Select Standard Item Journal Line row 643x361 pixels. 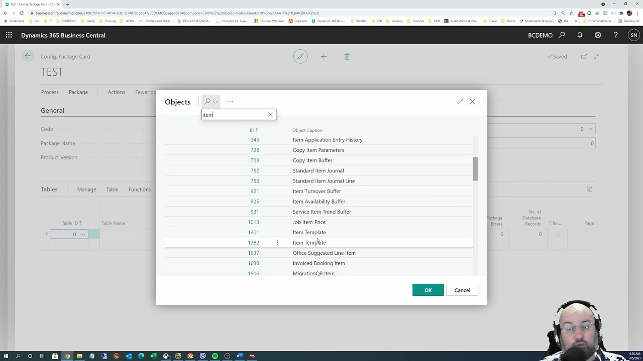coord(318,181)
